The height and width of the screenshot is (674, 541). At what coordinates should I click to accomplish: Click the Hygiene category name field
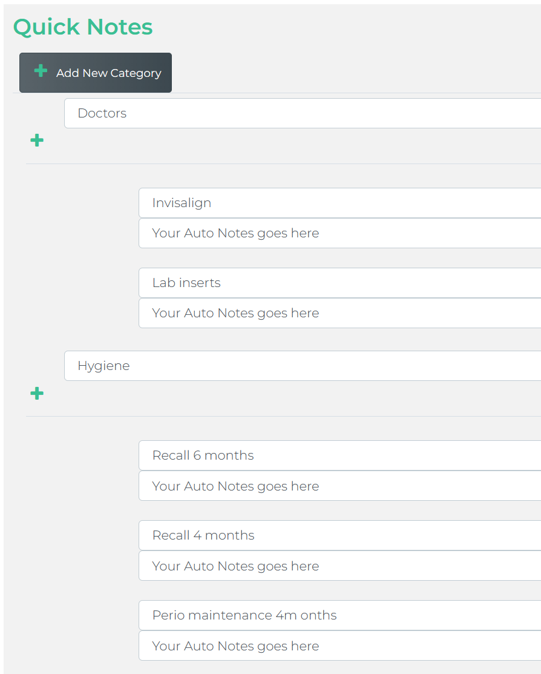coord(242,365)
